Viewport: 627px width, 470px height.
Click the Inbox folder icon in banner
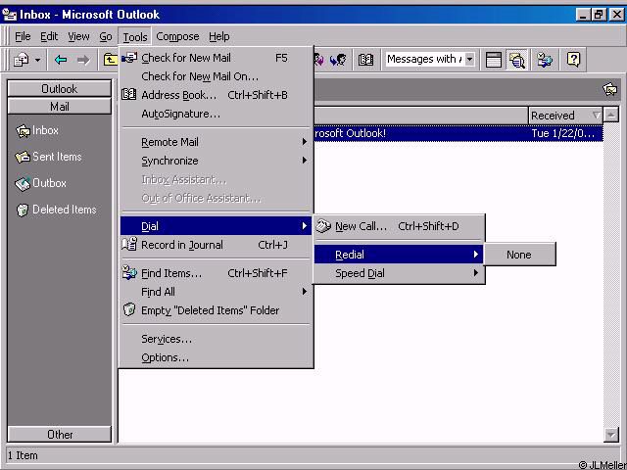click(610, 89)
